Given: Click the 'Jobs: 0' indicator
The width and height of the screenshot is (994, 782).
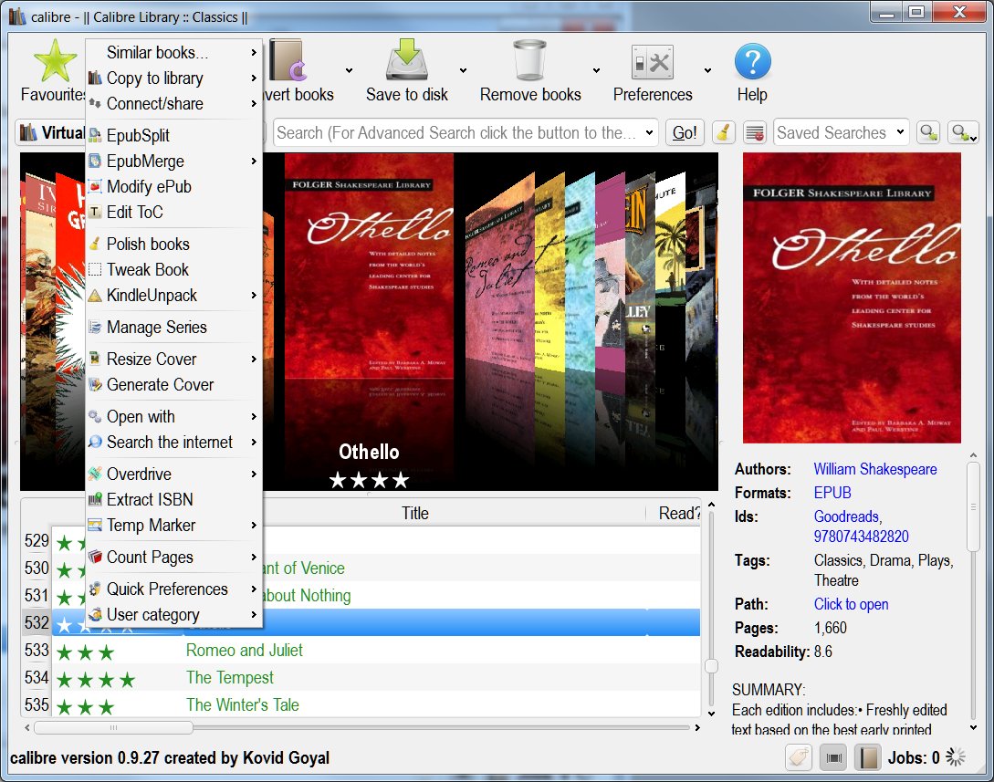Looking at the screenshot, I should point(914,757).
